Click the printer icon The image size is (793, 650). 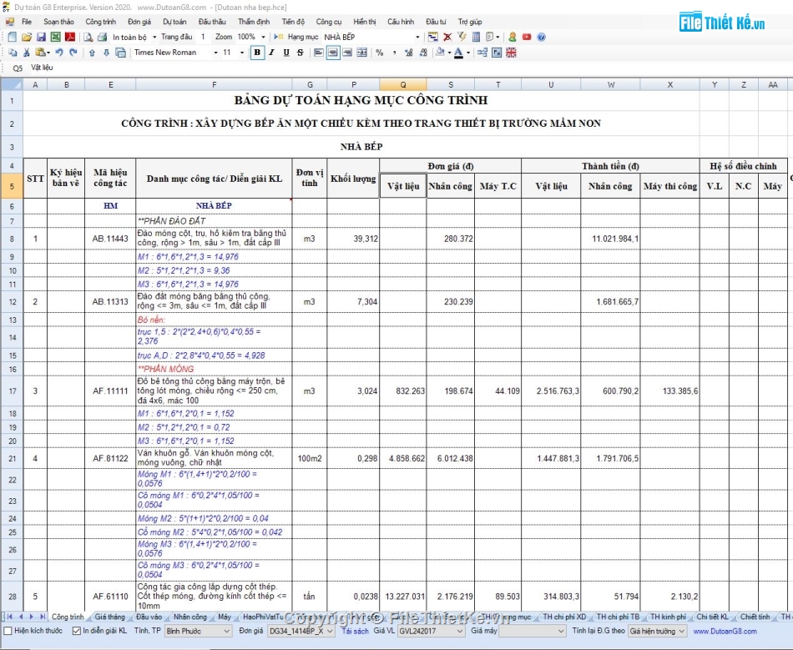pyautogui.click(x=102, y=37)
